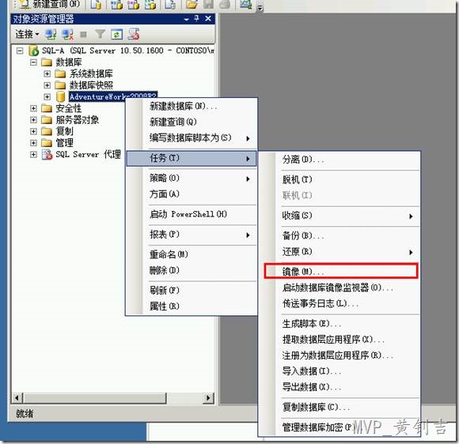Choose 新建查询(Q) from context menu
The width and height of the screenshot is (459, 444).
192,122
